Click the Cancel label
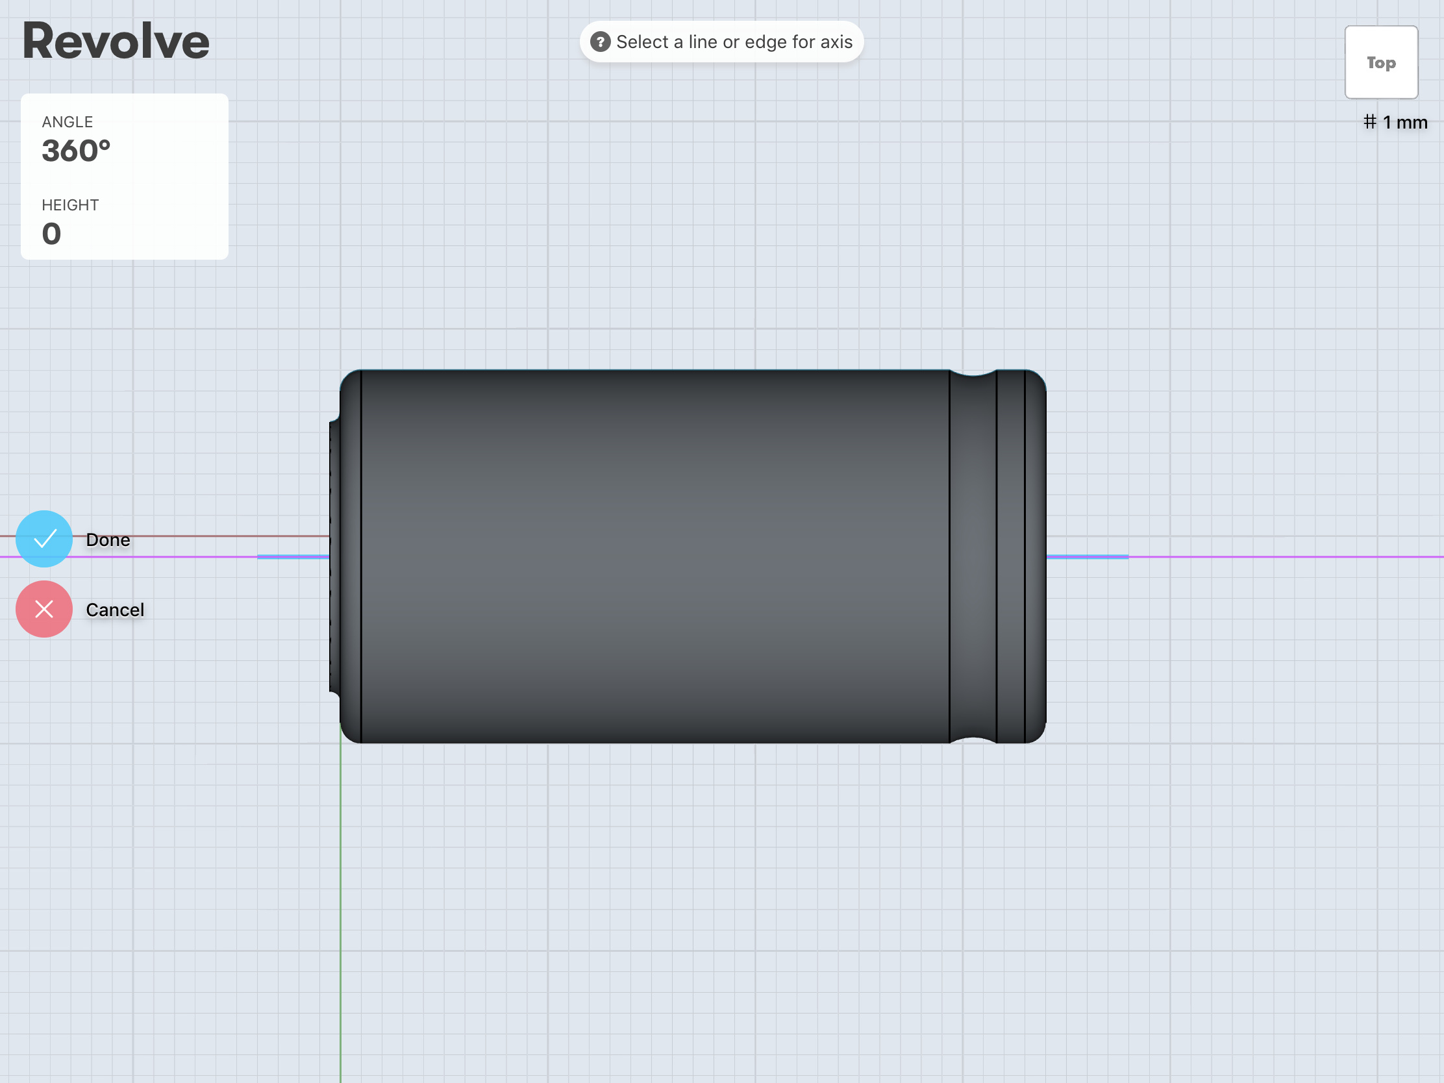Viewport: 1444px width, 1083px height. click(115, 610)
